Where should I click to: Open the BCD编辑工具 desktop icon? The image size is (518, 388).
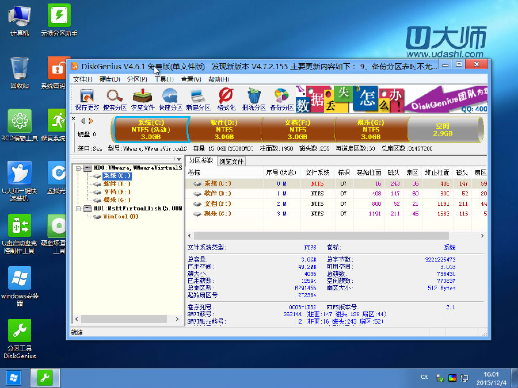pyautogui.click(x=20, y=125)
